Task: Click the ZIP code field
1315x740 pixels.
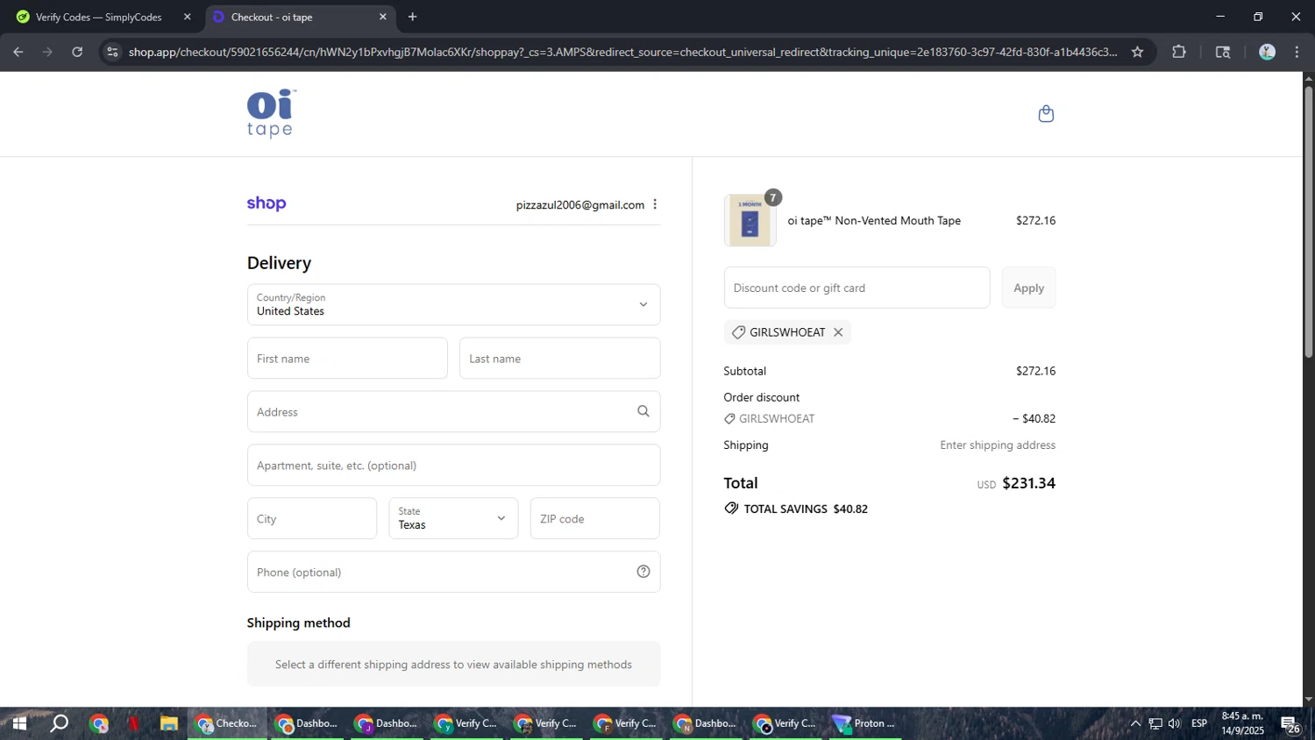Action: (594, 518)
